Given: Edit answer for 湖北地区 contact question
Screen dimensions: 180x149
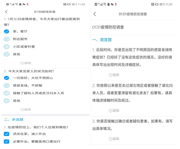Looking at the screenshot, I should 114,110.
